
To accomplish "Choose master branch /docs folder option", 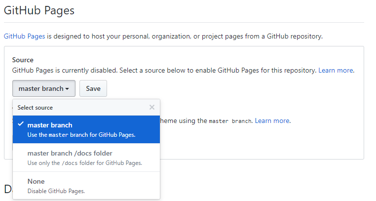I will tap(86, 158).
